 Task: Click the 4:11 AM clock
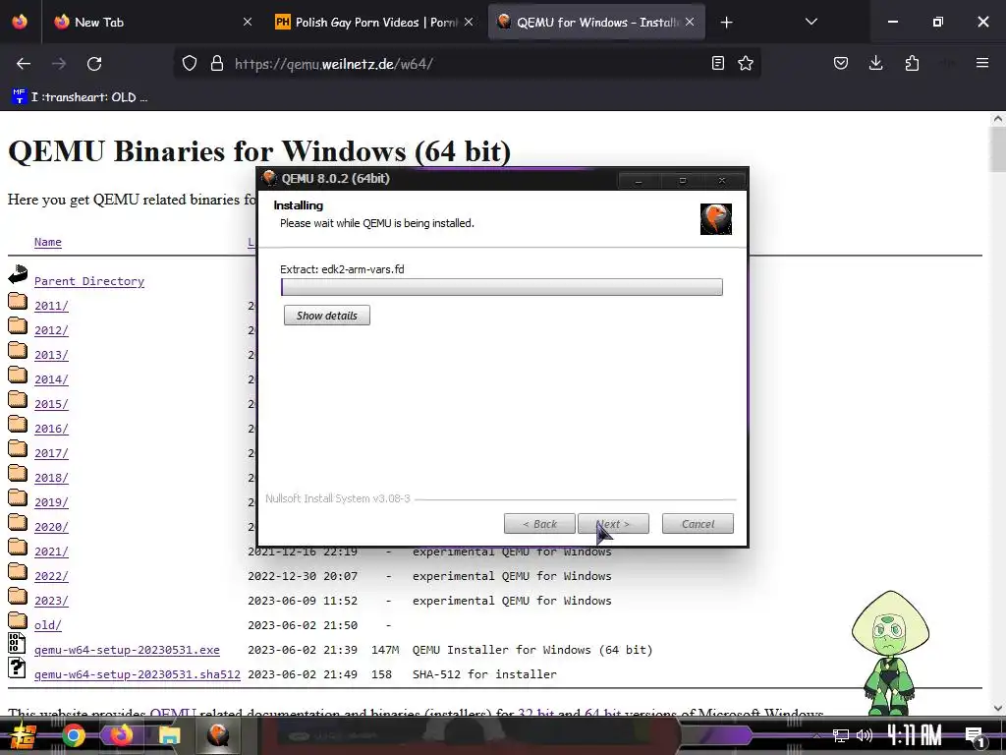[x=915, y=735]
